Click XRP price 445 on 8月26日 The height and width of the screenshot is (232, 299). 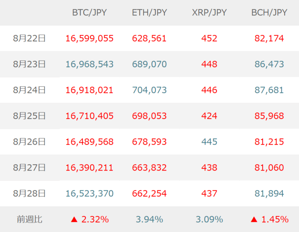209,142
